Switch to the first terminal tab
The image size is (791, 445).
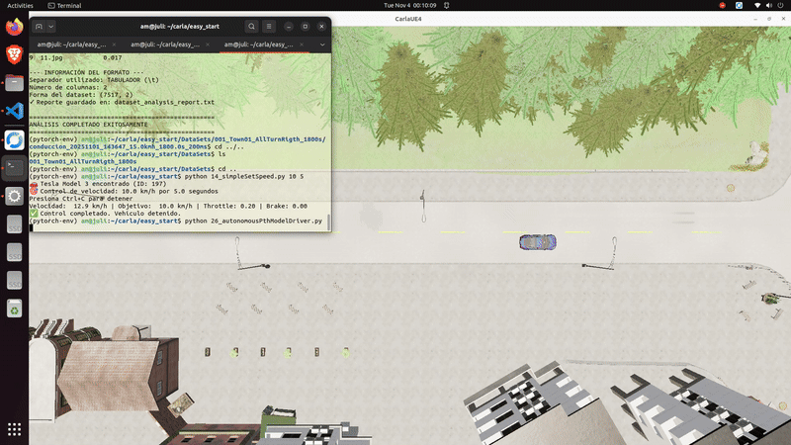(69, 44)
